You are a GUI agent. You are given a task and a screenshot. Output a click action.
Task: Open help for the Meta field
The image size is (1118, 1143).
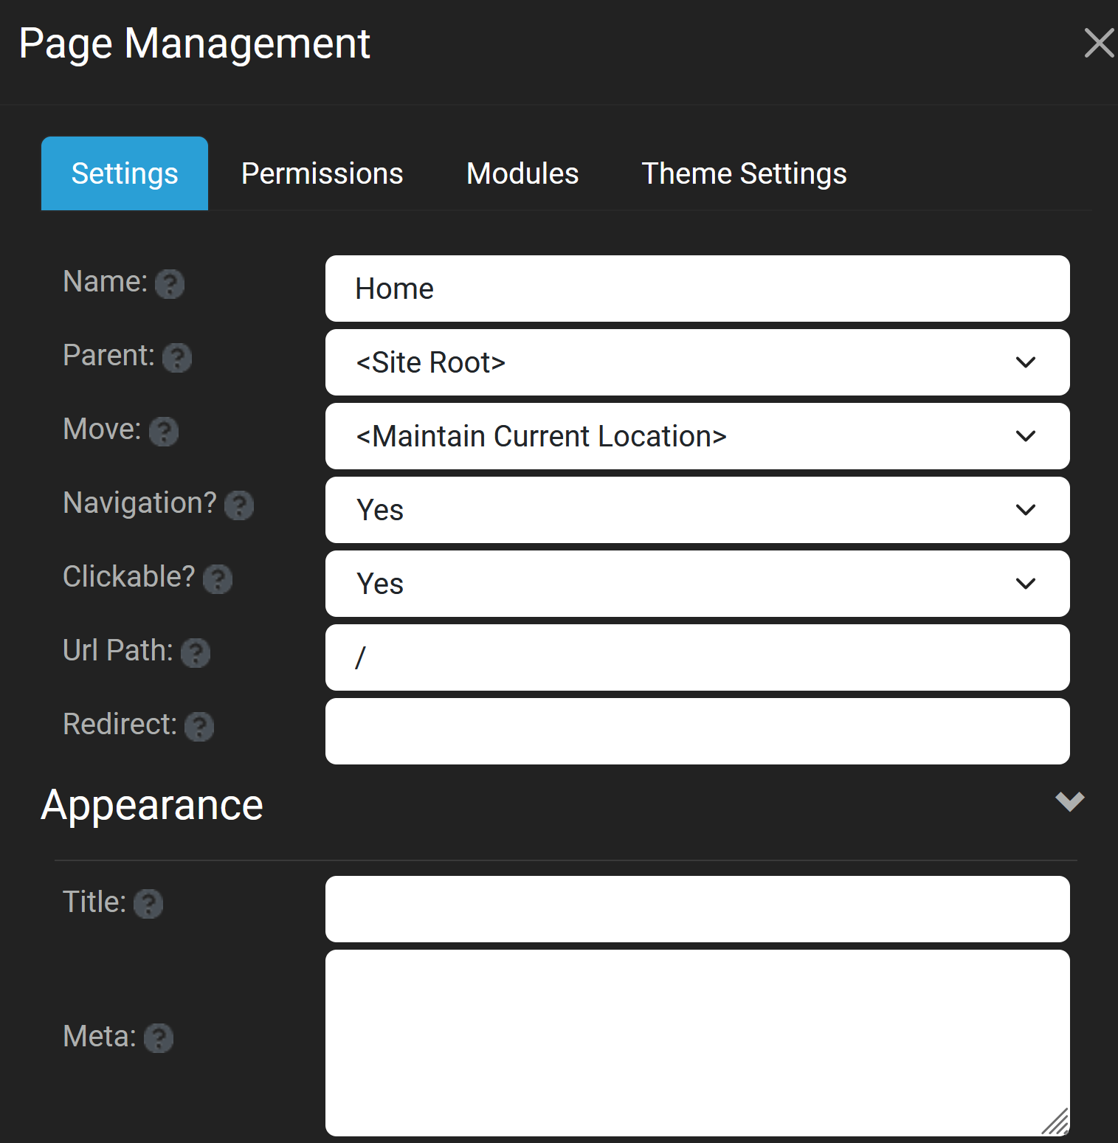159,1039
